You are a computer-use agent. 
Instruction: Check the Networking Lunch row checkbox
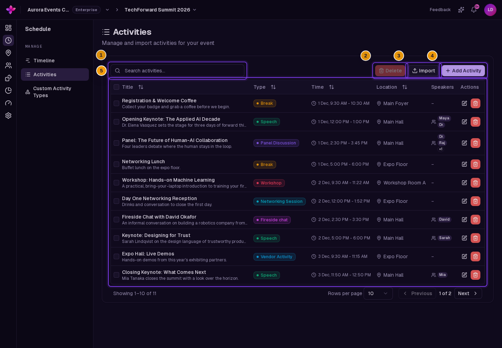116,164
